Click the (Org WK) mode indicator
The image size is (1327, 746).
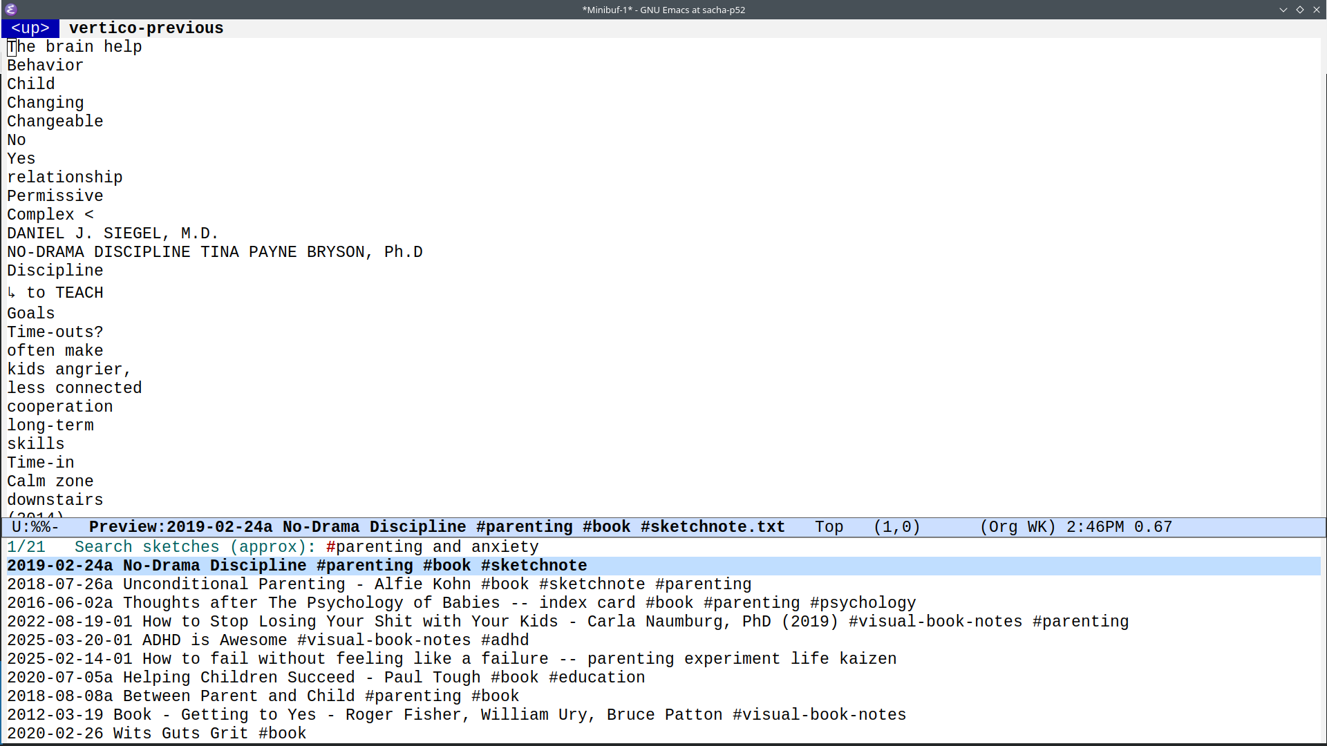pos(1017,527)
